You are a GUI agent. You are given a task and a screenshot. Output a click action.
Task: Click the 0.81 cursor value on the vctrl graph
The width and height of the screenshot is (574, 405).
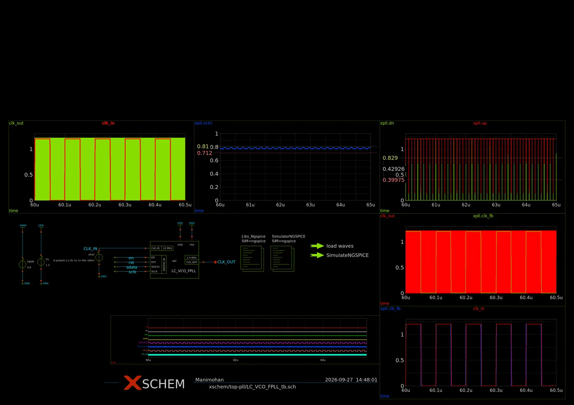point(203,146)
